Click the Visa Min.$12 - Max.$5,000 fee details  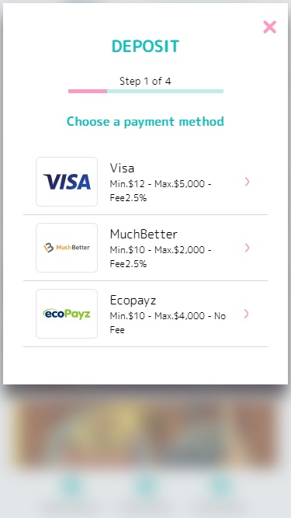(x=161, y=190)
